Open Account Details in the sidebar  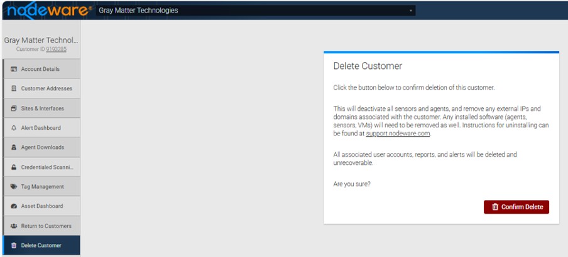tap(41, 69)
